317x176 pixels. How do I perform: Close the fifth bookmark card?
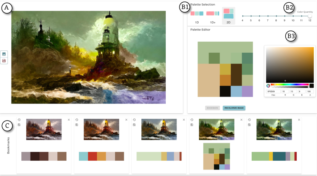pyautogui.click(x=299, y=120)
